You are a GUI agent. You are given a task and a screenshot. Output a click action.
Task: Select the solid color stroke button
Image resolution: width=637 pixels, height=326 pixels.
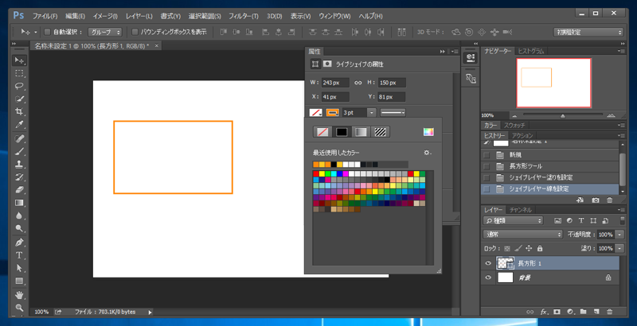tap(342, 132)
